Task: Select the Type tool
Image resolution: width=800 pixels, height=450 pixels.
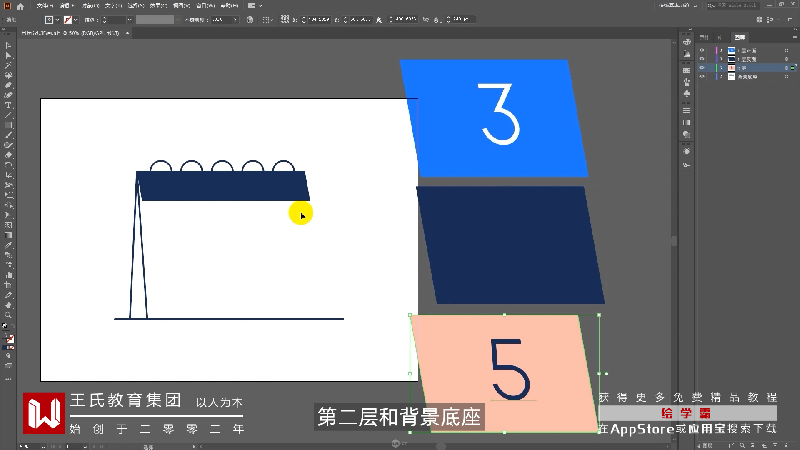Action: tap(8, 105)
